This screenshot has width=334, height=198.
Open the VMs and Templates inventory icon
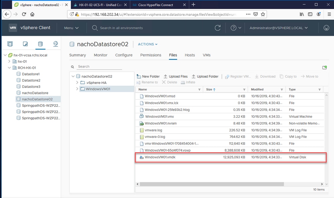click(x=25, y=44)
